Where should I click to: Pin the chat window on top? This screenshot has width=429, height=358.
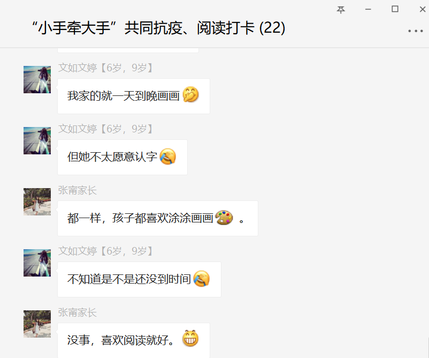coord(341,10)
